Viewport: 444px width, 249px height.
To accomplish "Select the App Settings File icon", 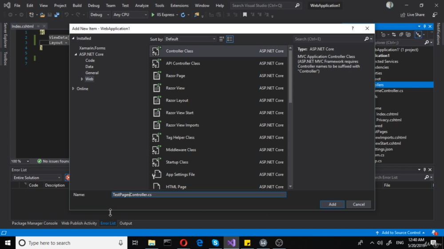I will point(157,175).
